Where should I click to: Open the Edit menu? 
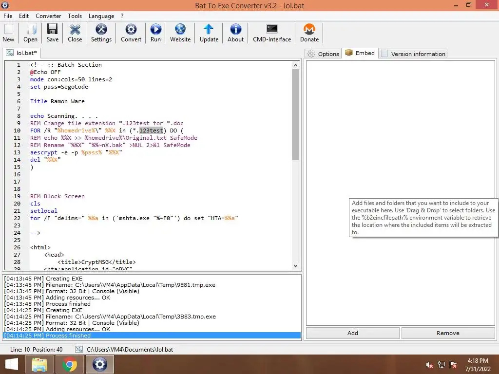tap(24, 16)
